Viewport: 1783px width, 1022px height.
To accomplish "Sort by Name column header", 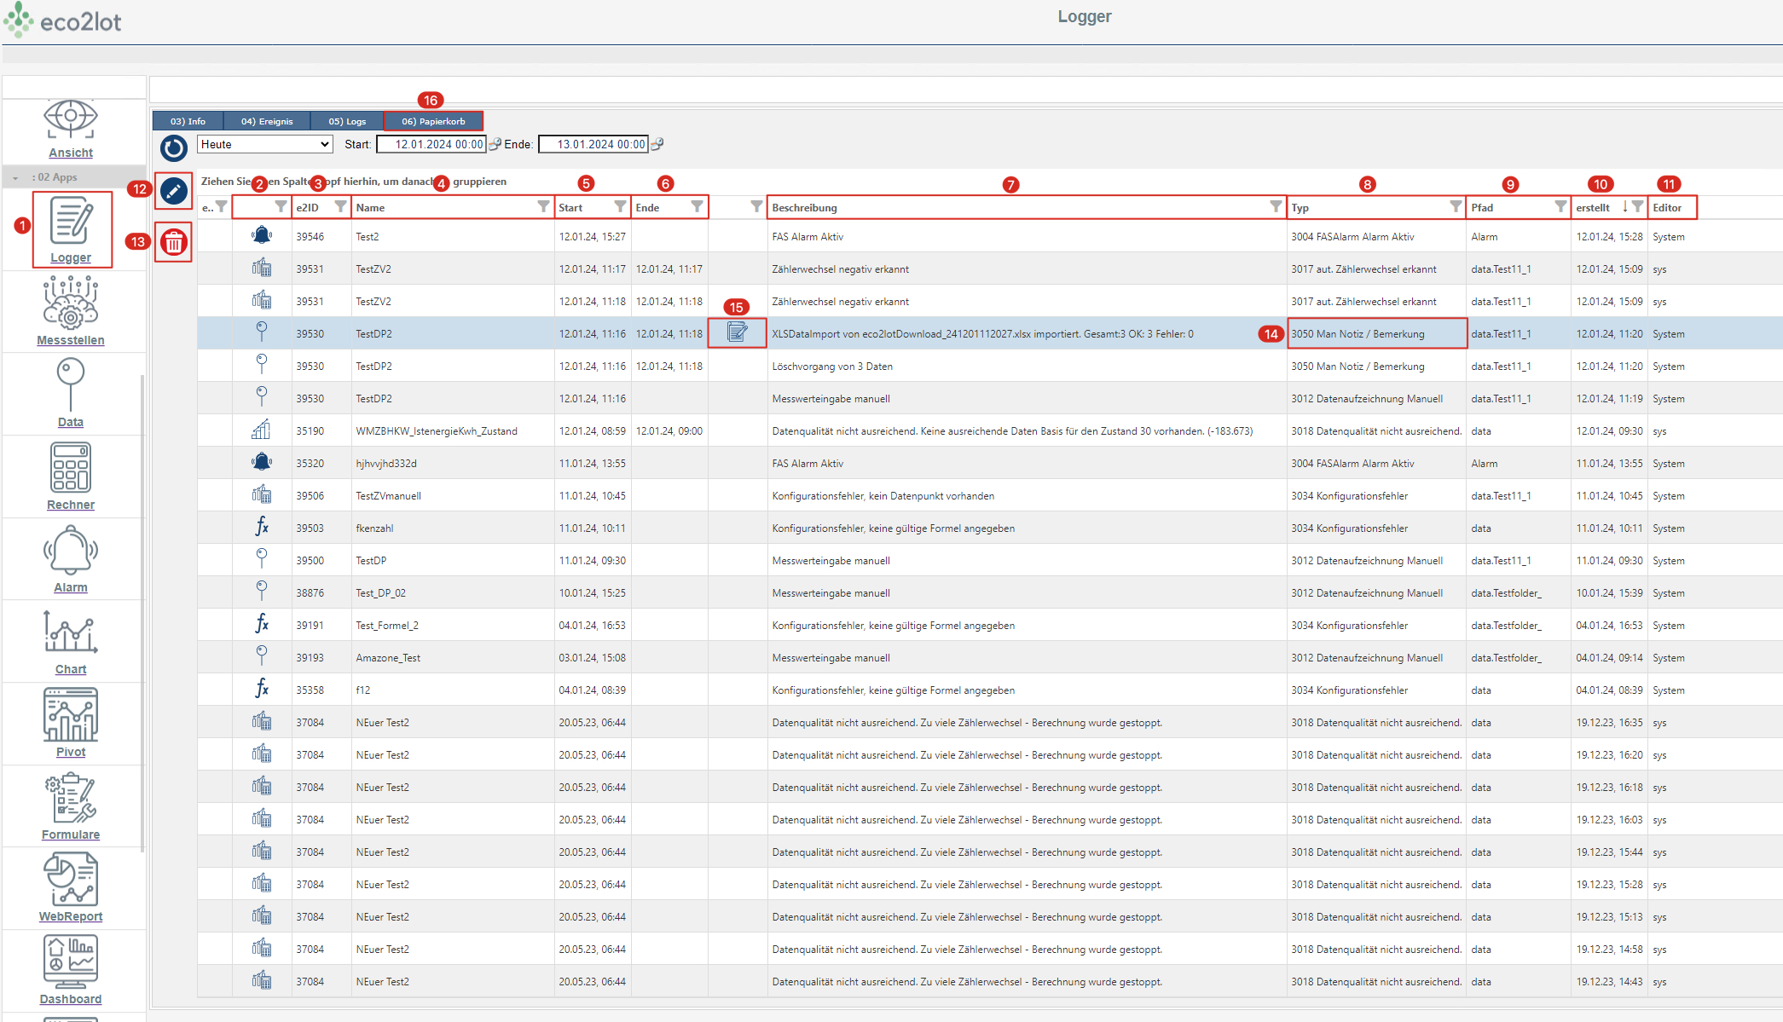I will 370,207.
